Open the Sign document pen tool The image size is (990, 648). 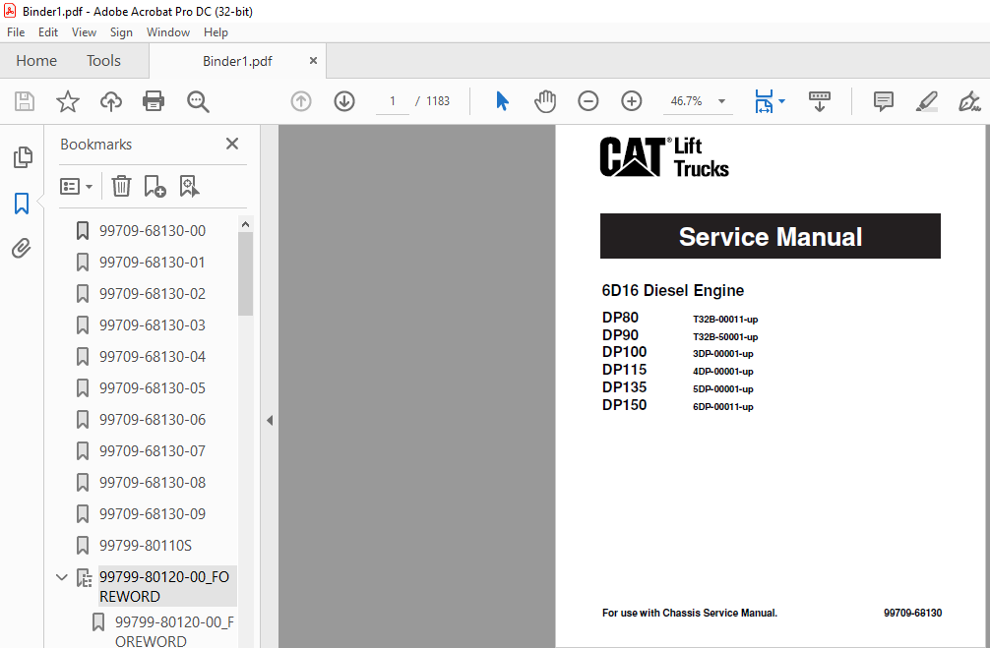[x=969, y=101]
